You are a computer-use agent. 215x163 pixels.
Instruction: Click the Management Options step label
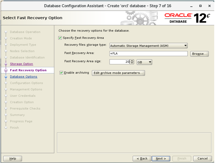point(26,89)
